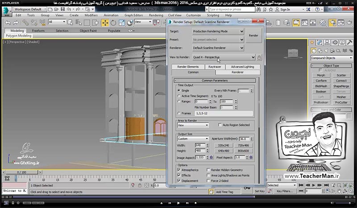Open the 3ds Max application menu logo
357x208 pixels.
(x=7, y=11)
